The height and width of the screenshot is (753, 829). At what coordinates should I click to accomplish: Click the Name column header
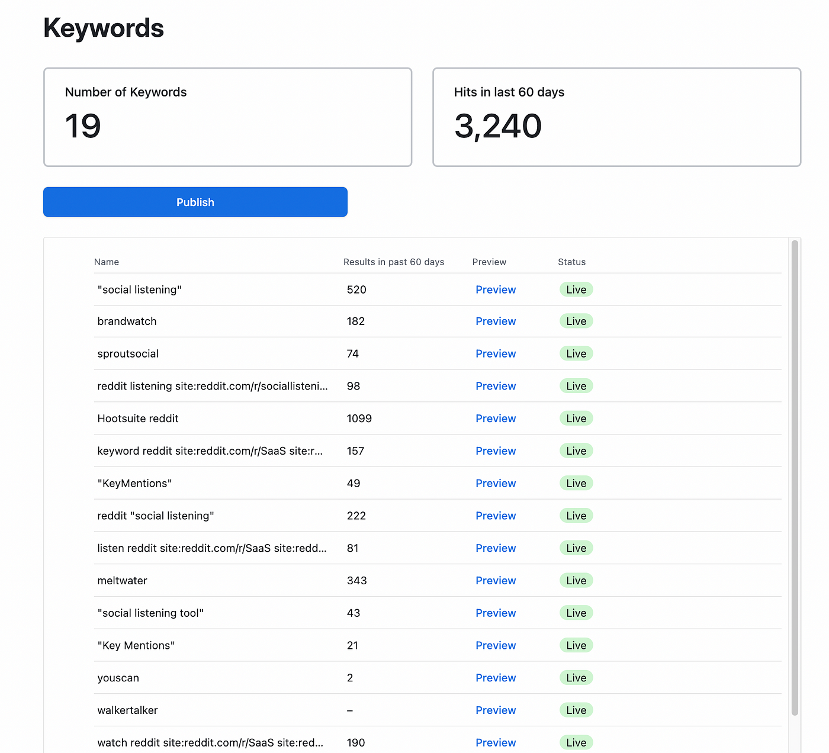tap(107, 262)
